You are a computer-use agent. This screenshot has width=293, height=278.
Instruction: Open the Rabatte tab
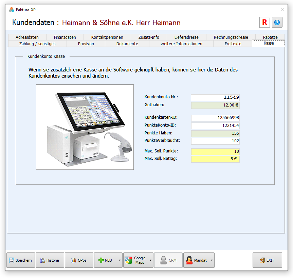point(270,37)
